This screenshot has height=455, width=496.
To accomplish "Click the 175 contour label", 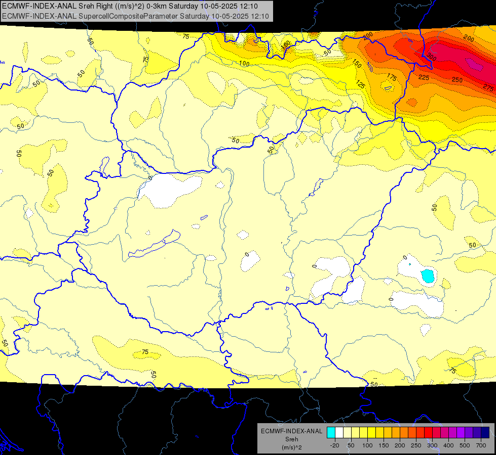I will [x=392, y=77].
